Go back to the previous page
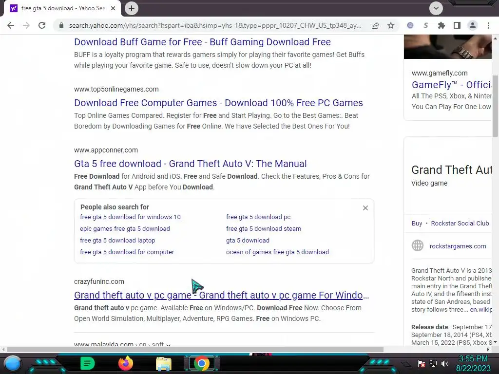 pos(11,25)
